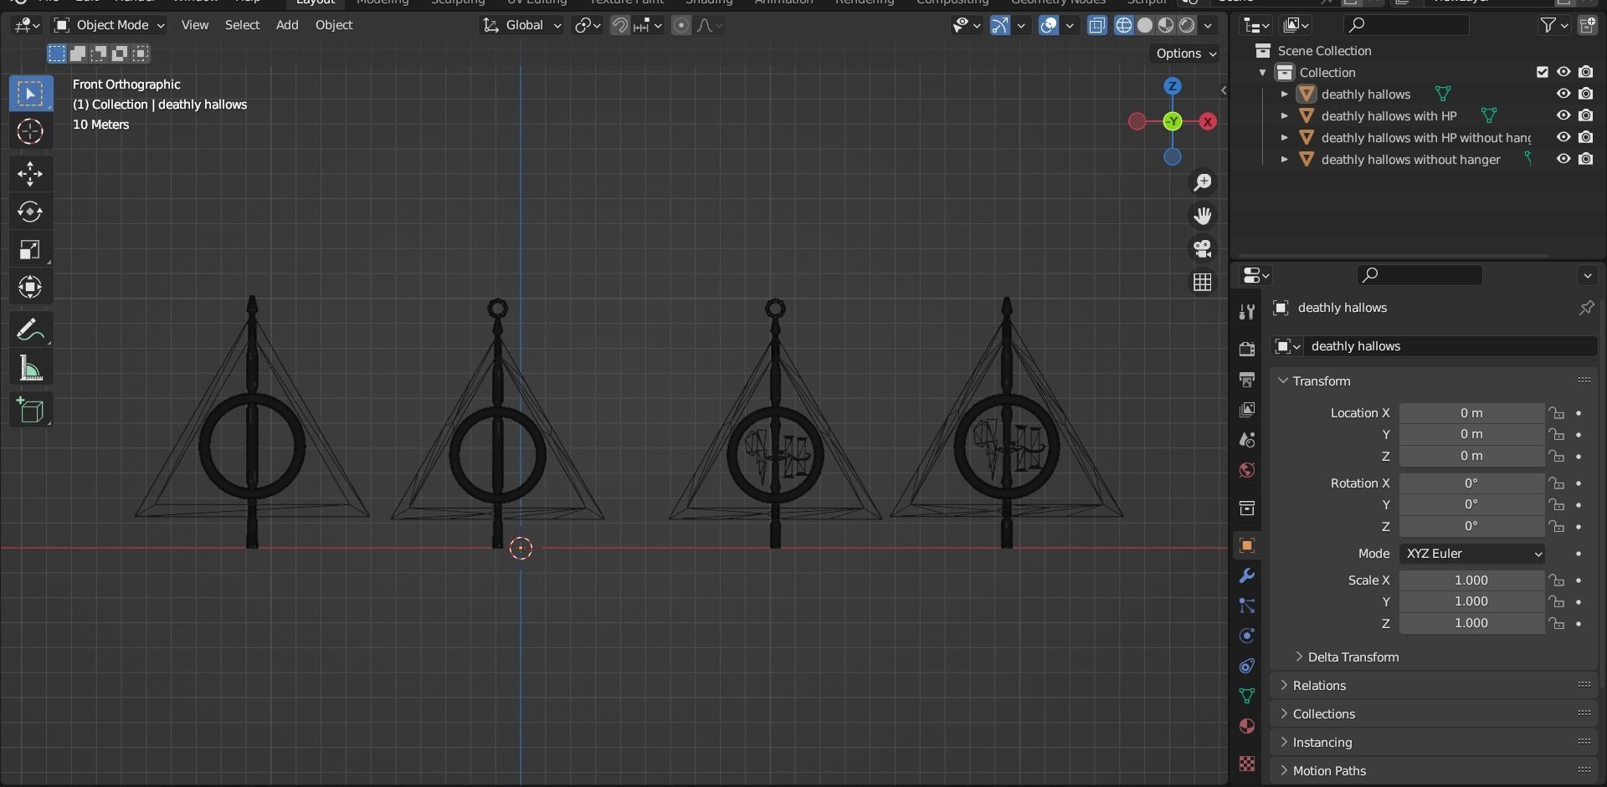This screenshot has height=787, width=1607.
Task: Select the Add Cube tool
Action: click(30, 411)
